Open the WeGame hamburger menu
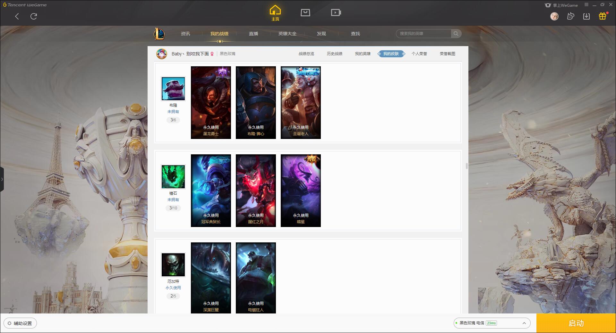 click(586, 5)
